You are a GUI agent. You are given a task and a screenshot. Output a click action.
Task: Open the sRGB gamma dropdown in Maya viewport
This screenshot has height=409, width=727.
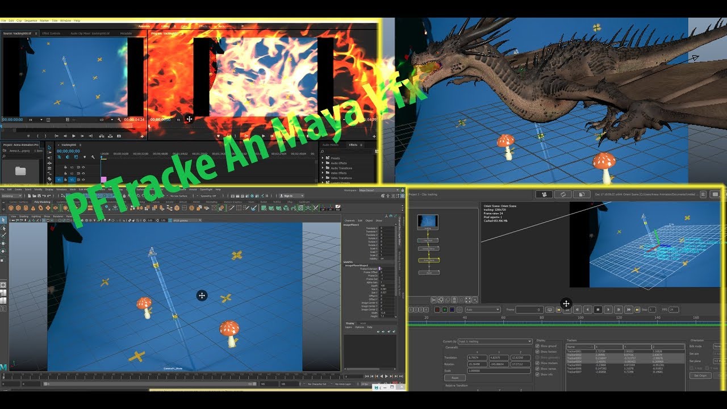click(x=186, y=220)
